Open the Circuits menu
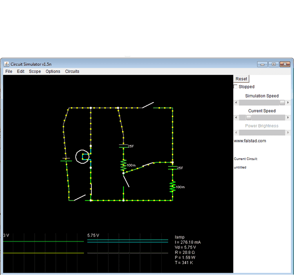The image size is (294, 276). pos(72,71)
